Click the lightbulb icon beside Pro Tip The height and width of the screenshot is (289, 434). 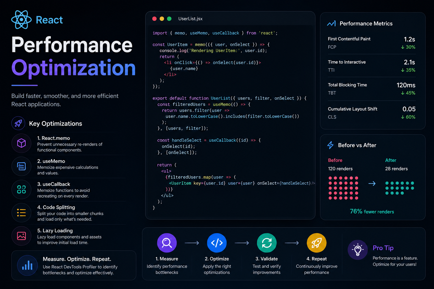[358, 250]
